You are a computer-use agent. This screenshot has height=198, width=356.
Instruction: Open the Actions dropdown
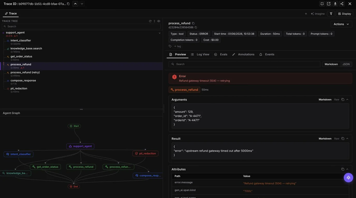[x=341, y=24]
